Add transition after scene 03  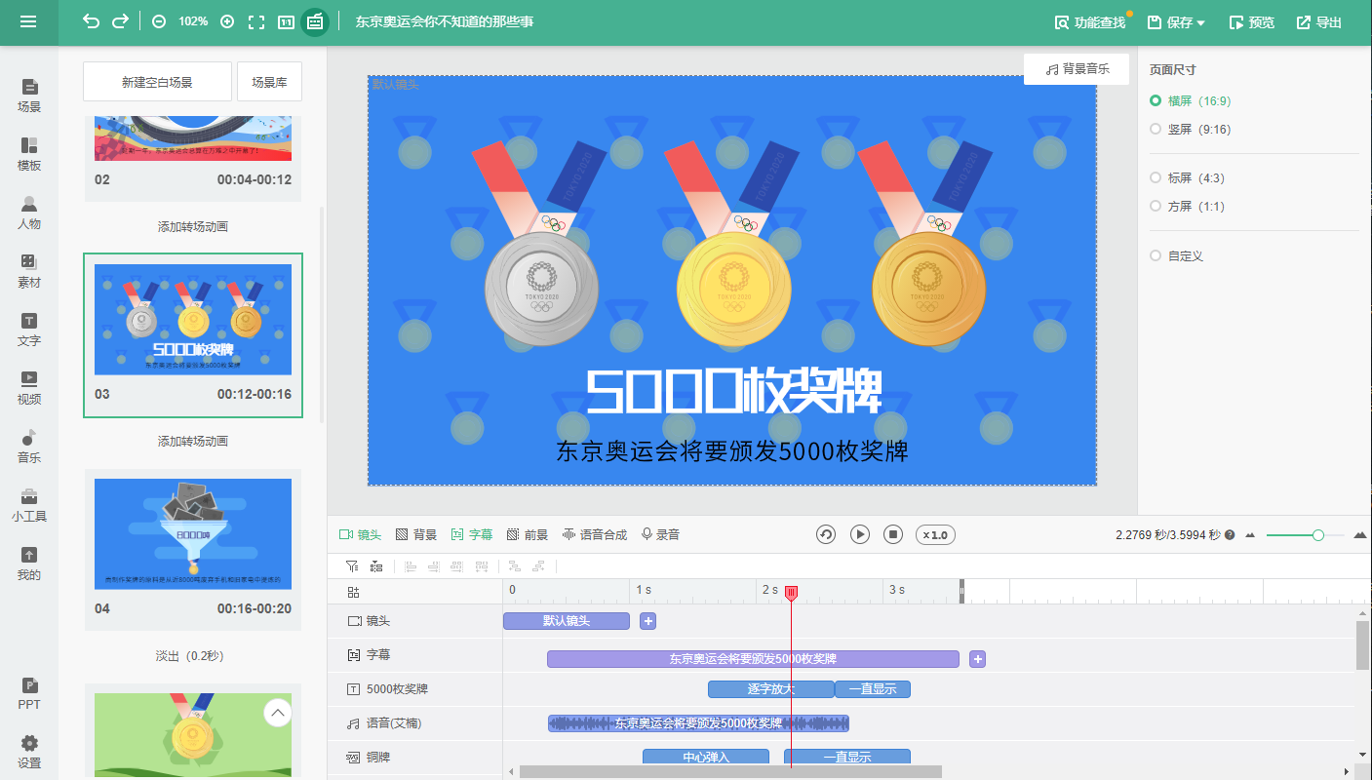pos(193,441)
